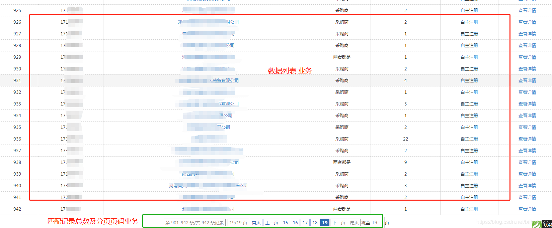552x228 pixels.
Task: Click count value 4 in row 931
Action: click(405, 80)
